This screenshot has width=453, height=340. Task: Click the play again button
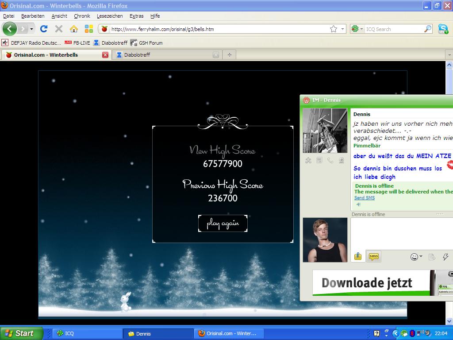point(223,224)
